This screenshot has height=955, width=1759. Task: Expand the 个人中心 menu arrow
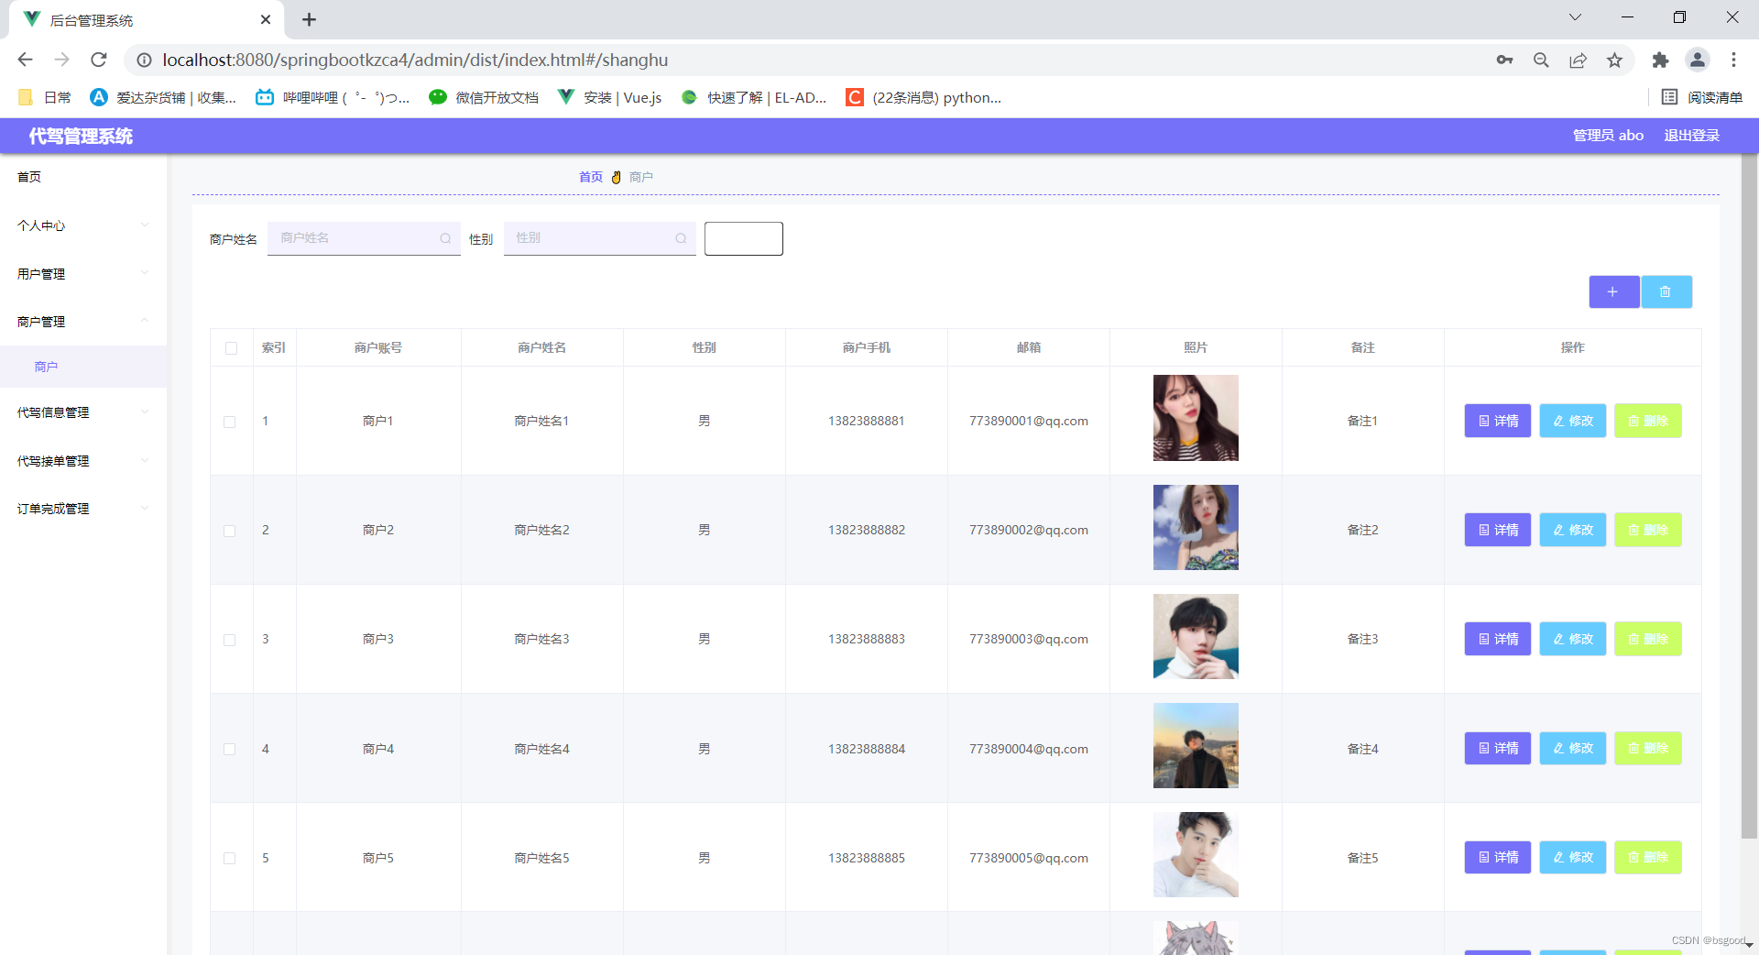[145, 225]
